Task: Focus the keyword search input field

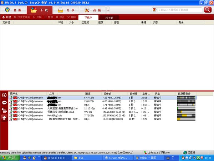Action: (x=180, y=10)
